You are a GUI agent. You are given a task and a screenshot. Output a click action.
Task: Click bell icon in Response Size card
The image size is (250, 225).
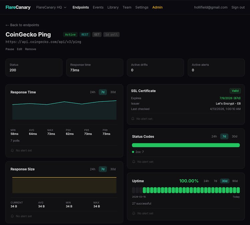tap(12, 216)
